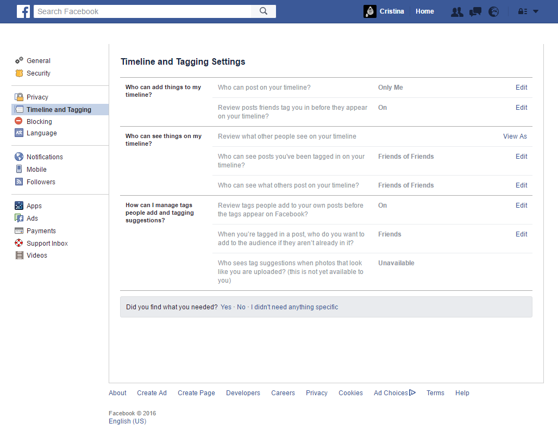This screenshot has height=436, width=558.
Task: Open the Help footer link
Action: pyautogui.click(x=462, y=393)
